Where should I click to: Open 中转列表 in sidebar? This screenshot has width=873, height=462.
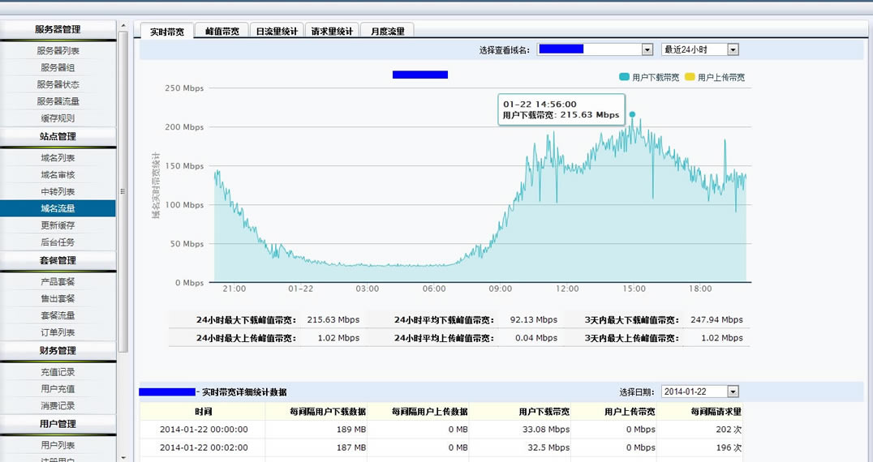click(x=58, y=191)
